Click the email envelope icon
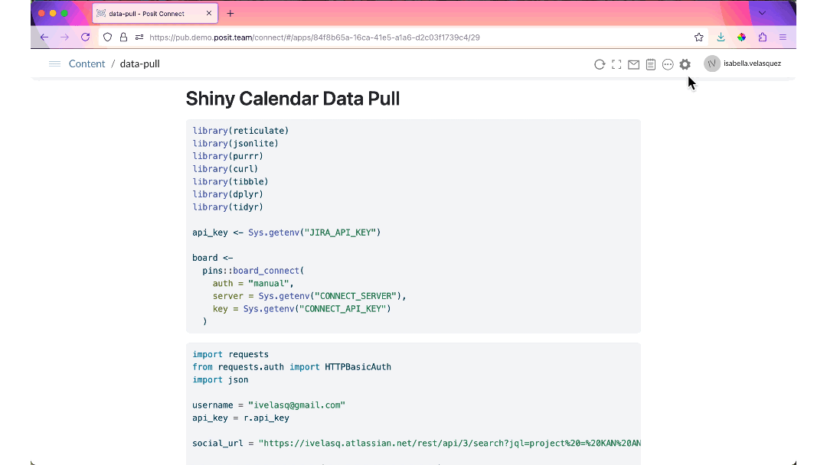Screen dimensions: 827x465 click(633, 64)
